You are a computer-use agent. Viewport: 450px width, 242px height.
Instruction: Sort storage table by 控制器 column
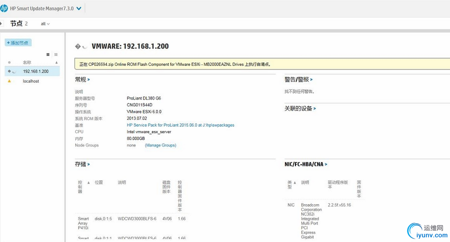pyautogui.click(x=80, y=187)
